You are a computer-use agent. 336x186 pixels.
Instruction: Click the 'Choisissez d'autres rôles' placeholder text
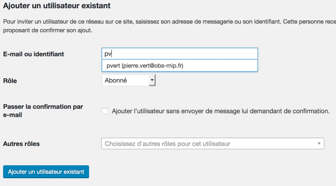point(167,144)
